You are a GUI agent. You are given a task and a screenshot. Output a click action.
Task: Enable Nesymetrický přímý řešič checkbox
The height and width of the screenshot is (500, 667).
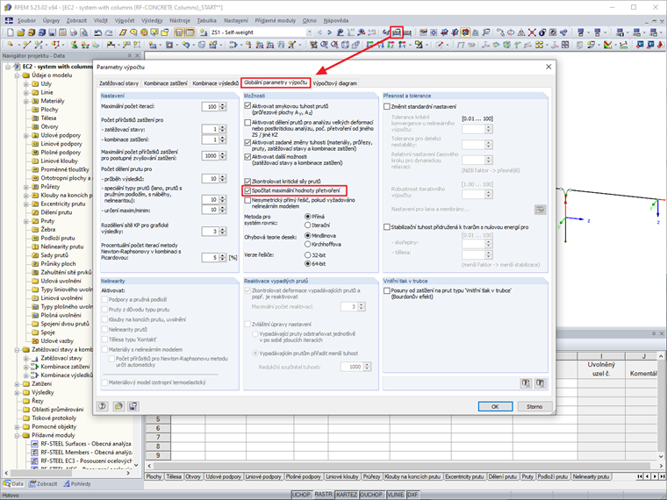(247, 200)
